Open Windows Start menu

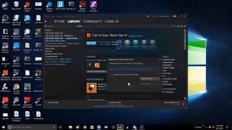point(3,127)
